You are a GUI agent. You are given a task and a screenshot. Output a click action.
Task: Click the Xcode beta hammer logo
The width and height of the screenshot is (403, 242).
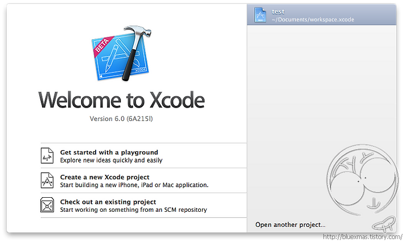[121, 53]
